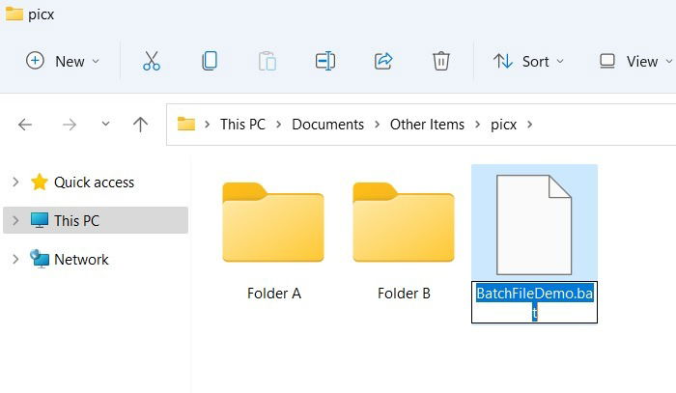Screen dimensions: 676x393
Task: Go back with the left arrow
Action: (25, 125)
